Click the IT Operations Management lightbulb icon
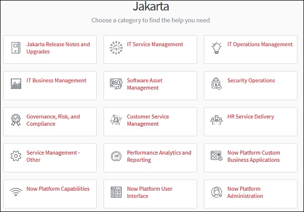Viewport: 304px width, 212px height. (x=216, y=48)
